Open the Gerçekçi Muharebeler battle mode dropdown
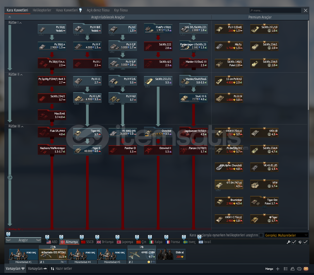 point(286,235)
